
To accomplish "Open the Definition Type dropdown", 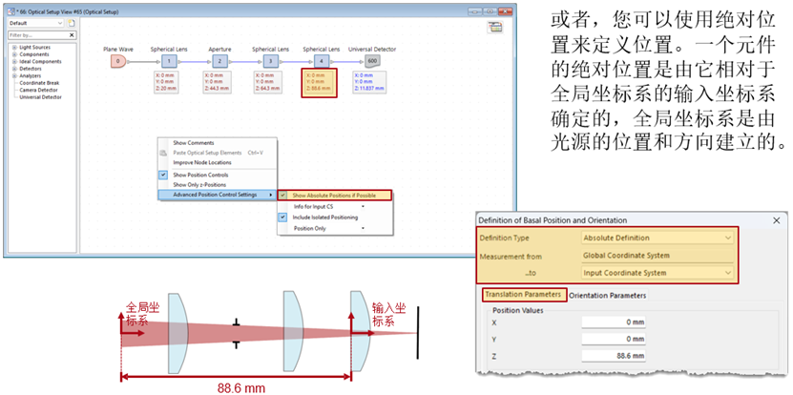I will (x=657, y=238).
